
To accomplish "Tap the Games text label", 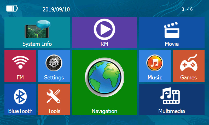I will [188, 77].
